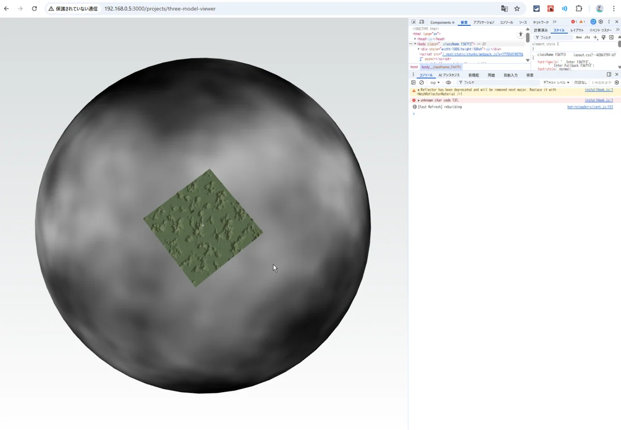Expand the unknown char code 131 error

point(419,100)
